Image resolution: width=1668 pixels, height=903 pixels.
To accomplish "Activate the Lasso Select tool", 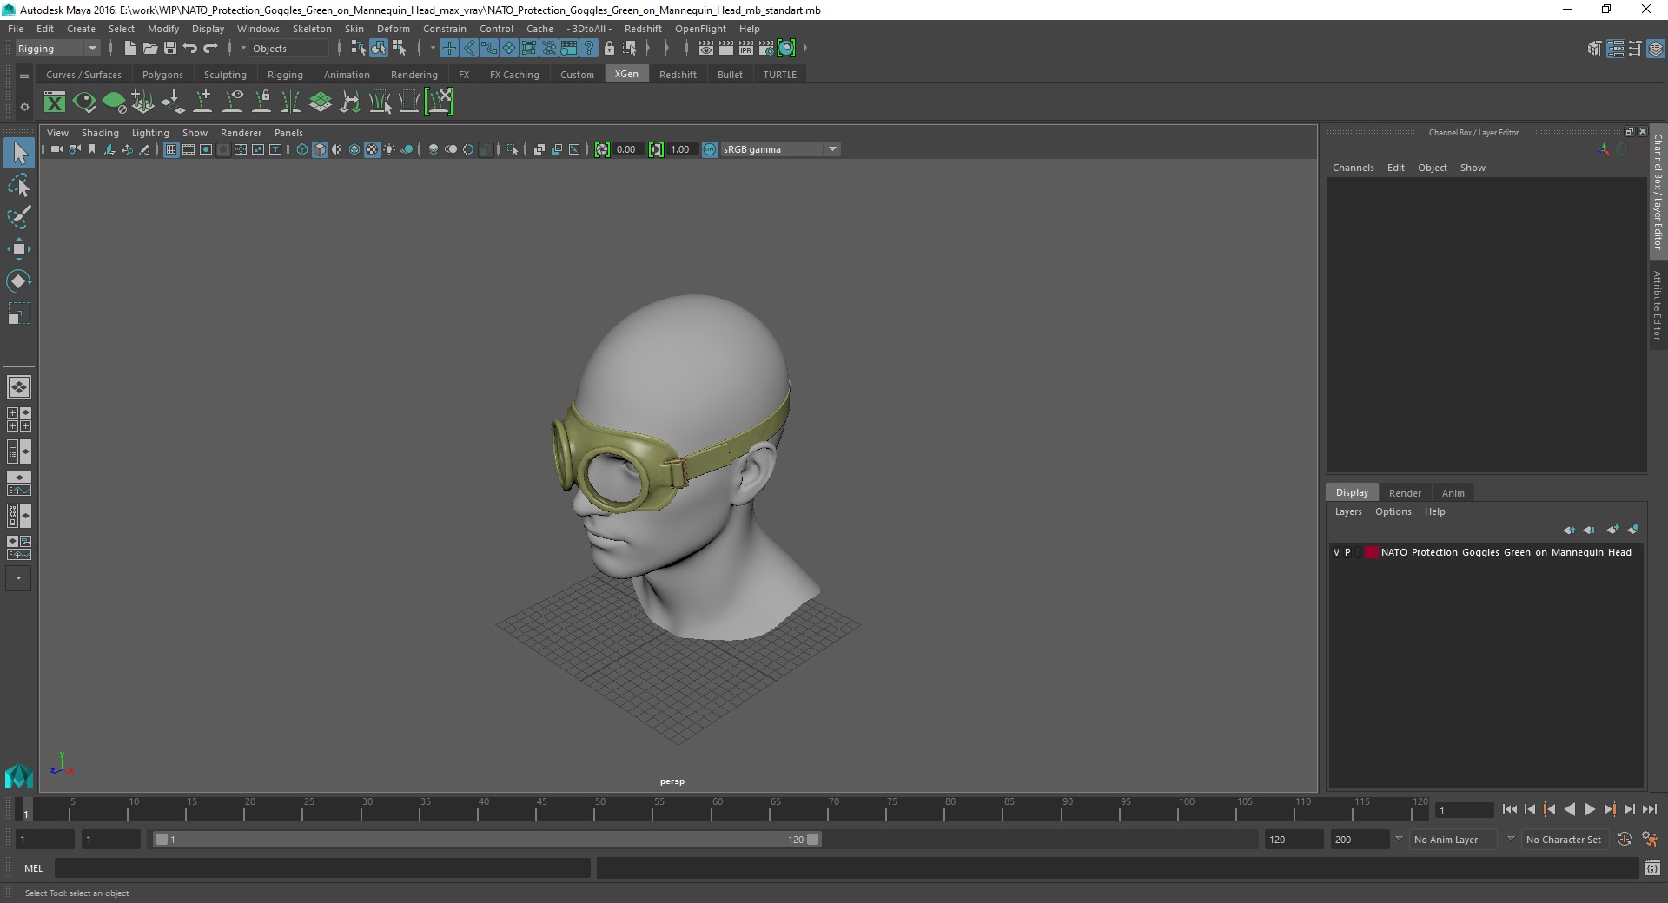I will click(x=19, y=186).
